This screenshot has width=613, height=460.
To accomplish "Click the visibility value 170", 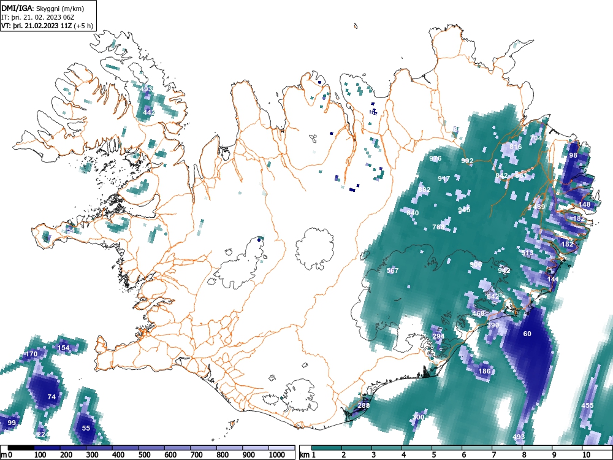I will (x=31, y=354).
